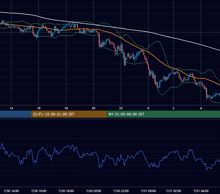Click the 7/31 04:00 date label
220x194 pixels.
tap(201, 191)
